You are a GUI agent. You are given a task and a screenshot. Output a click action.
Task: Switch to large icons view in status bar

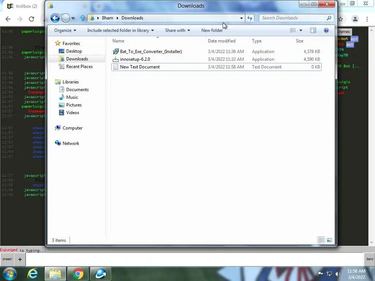(x=329, y=240)
